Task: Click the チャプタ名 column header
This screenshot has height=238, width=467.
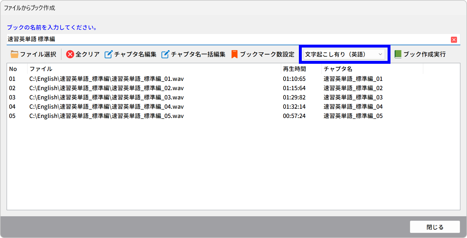Action: point(338,69)
